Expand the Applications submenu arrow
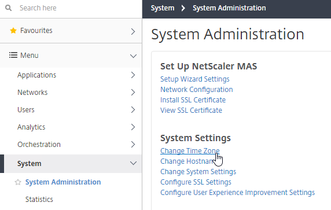The image size is (331, 210). [133, 75]
